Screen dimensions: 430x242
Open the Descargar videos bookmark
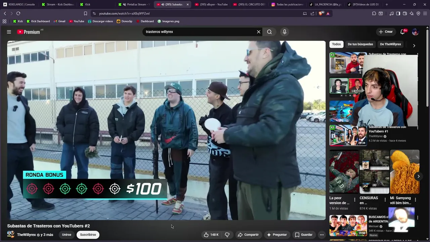(100, 21)
